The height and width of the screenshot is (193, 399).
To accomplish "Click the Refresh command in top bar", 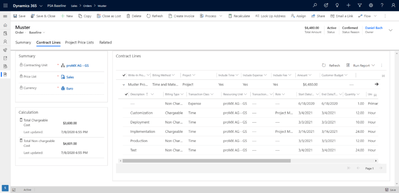I will [x=155, y=16].
